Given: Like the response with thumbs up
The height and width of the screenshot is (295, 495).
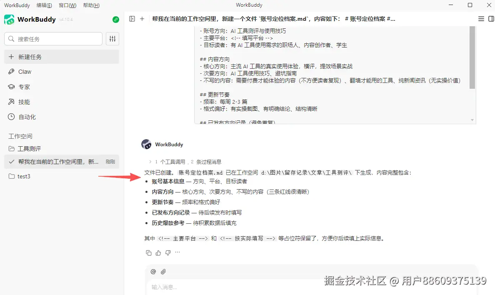Looking at the screenshot, I should coord(158,252).
